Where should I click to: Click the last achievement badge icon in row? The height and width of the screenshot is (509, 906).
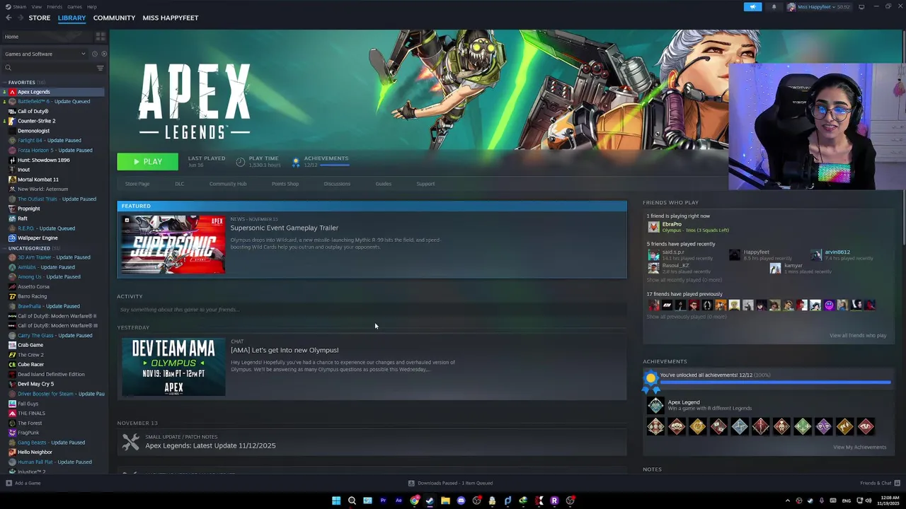click(866, 426)
